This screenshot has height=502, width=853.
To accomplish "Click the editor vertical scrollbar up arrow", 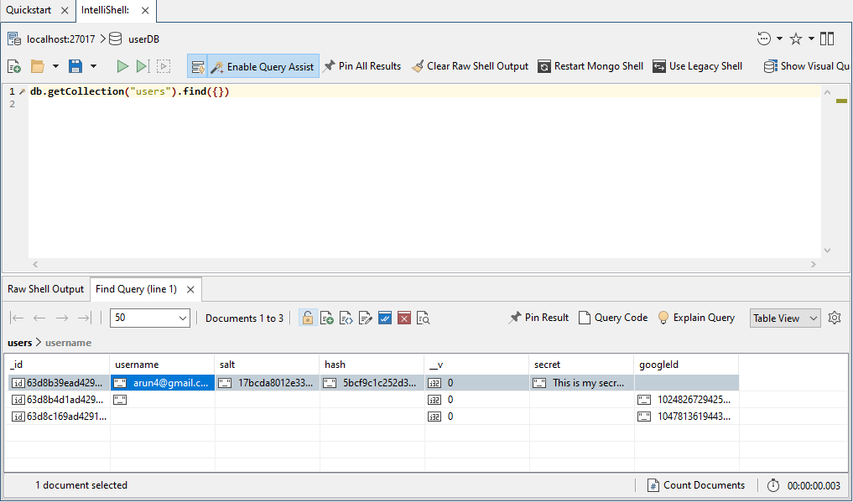I will coord(827,92).
